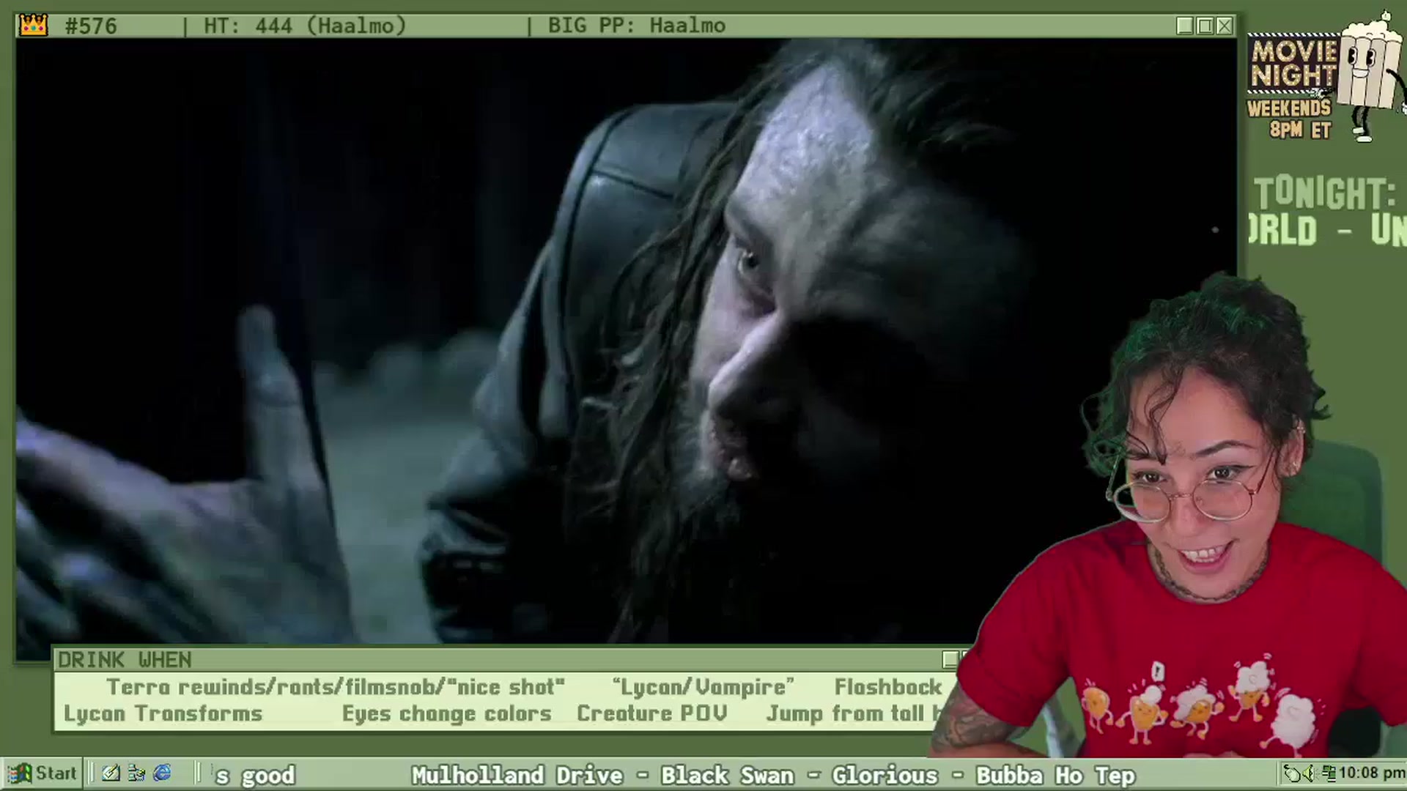Screen dimensions: 1407x791
Task: Select the 'Flashback' drink rule
Action: [888, 687]
